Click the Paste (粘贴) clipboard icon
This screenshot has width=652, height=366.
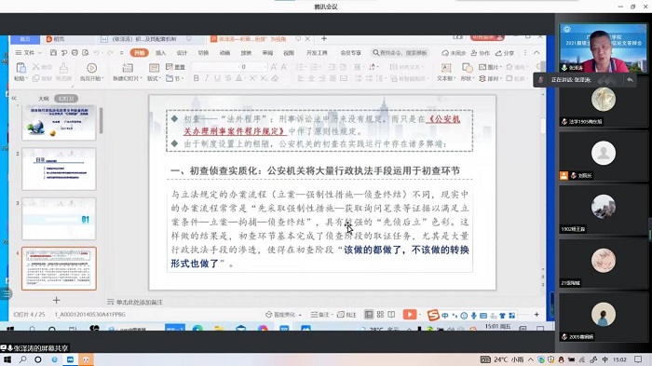pyautogui.click(x=20, y=68)
